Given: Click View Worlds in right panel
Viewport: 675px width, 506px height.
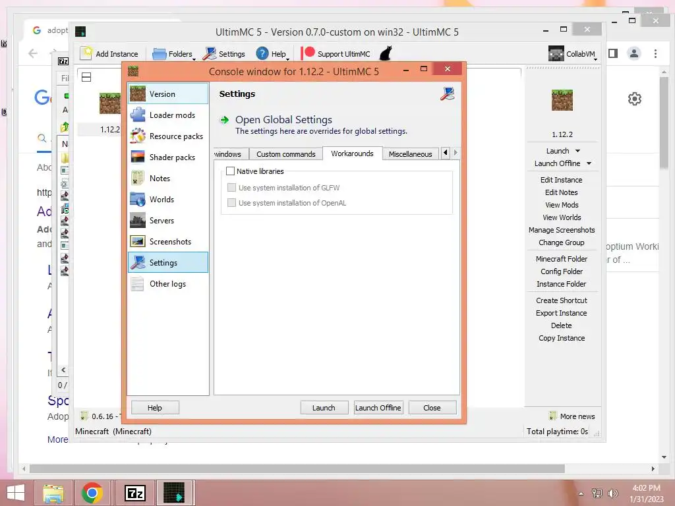Looking at the screenshot, I should 562,217.
